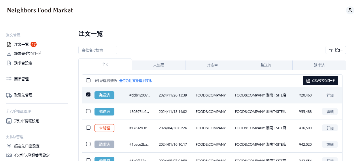The width and height of the screenshot is (363, 161).
Task: Click the 未処理 status badge of #1761c93c
Action: point(104,128)
